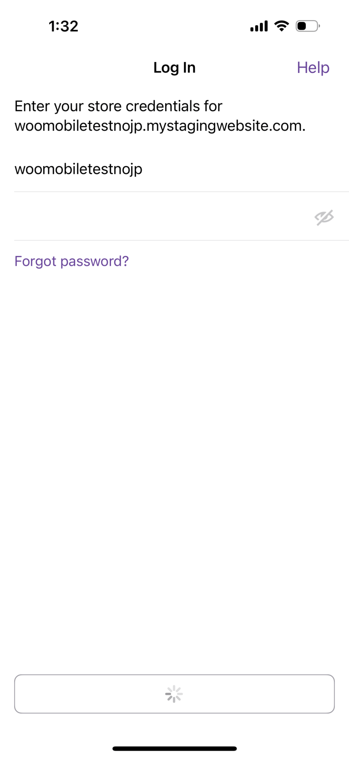Open the Help link in header

(313, 67)
